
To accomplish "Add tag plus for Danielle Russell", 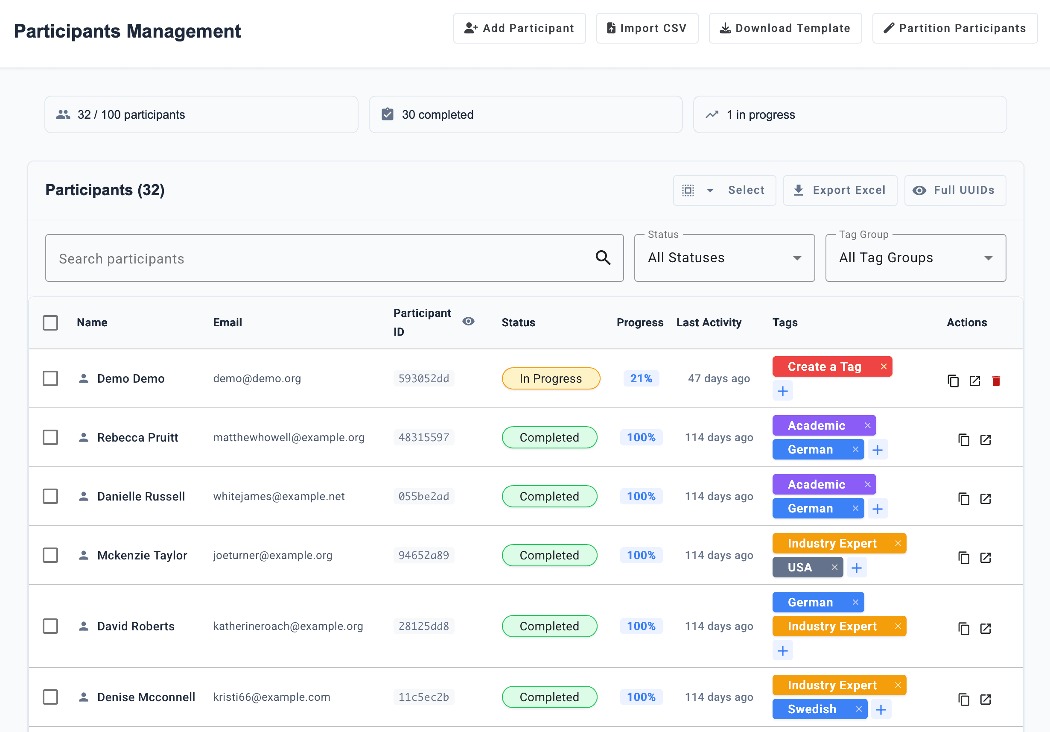I will 877,509.
